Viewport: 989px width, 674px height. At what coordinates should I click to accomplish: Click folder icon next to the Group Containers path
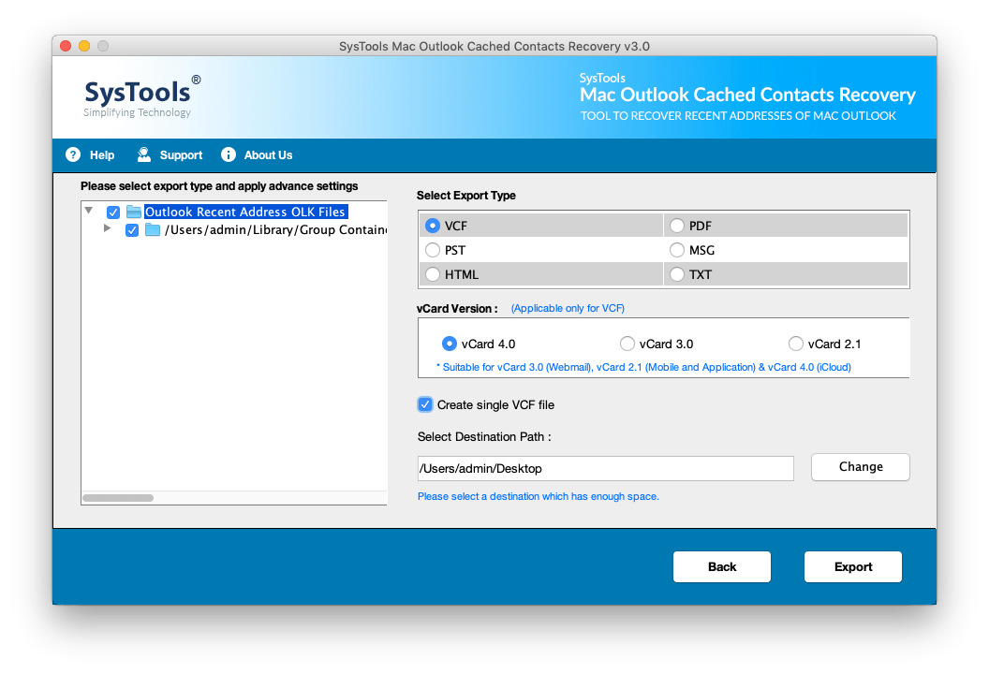(x=153, y=230)
